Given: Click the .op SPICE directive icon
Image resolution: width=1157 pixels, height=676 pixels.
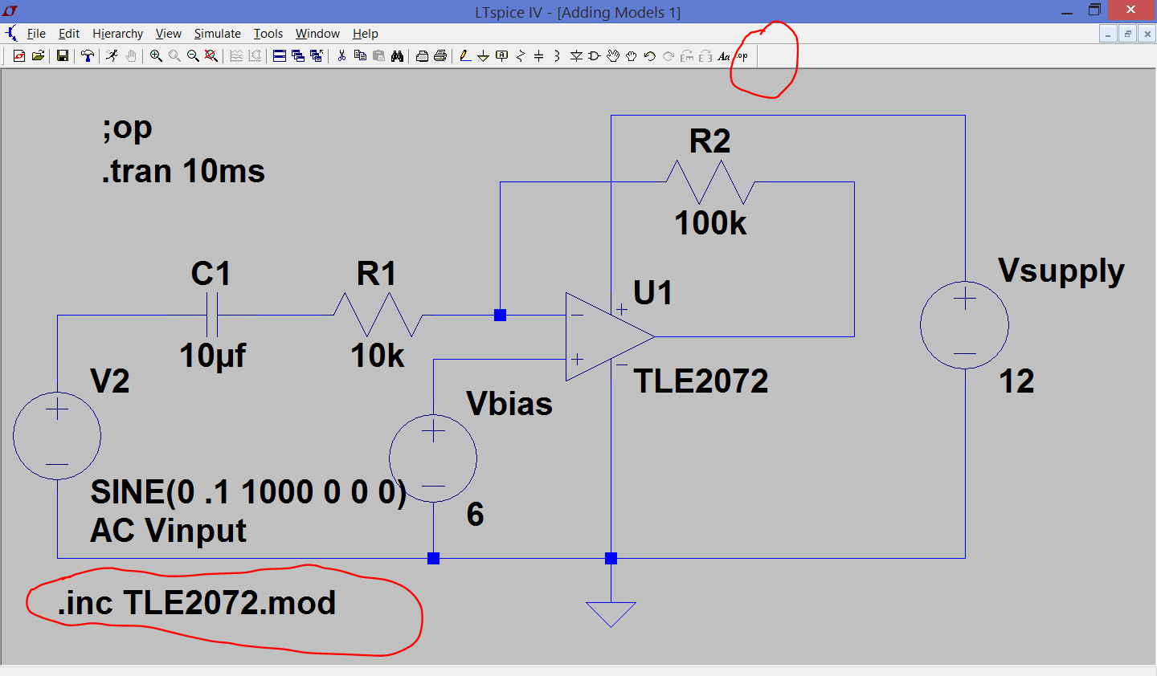Looking at the screenshot, I should pos(742,56).
